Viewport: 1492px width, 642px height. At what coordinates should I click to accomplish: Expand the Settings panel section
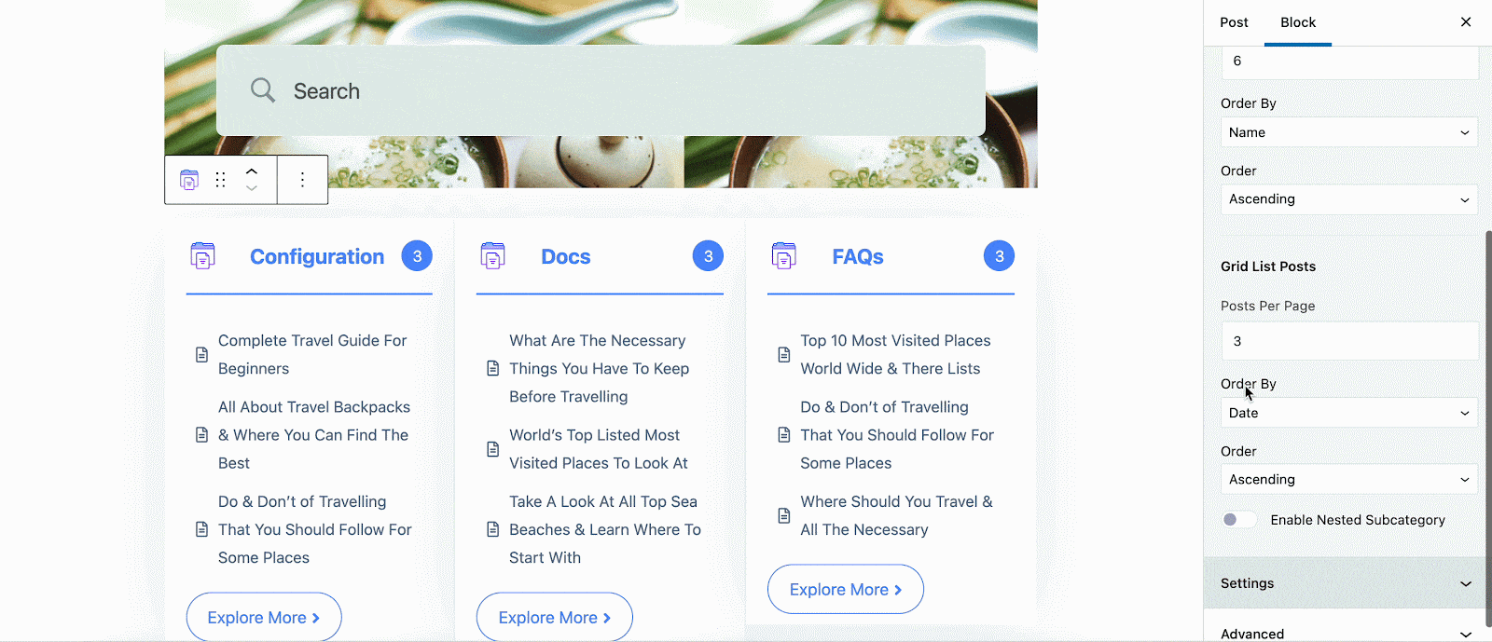click(1347, 583)
